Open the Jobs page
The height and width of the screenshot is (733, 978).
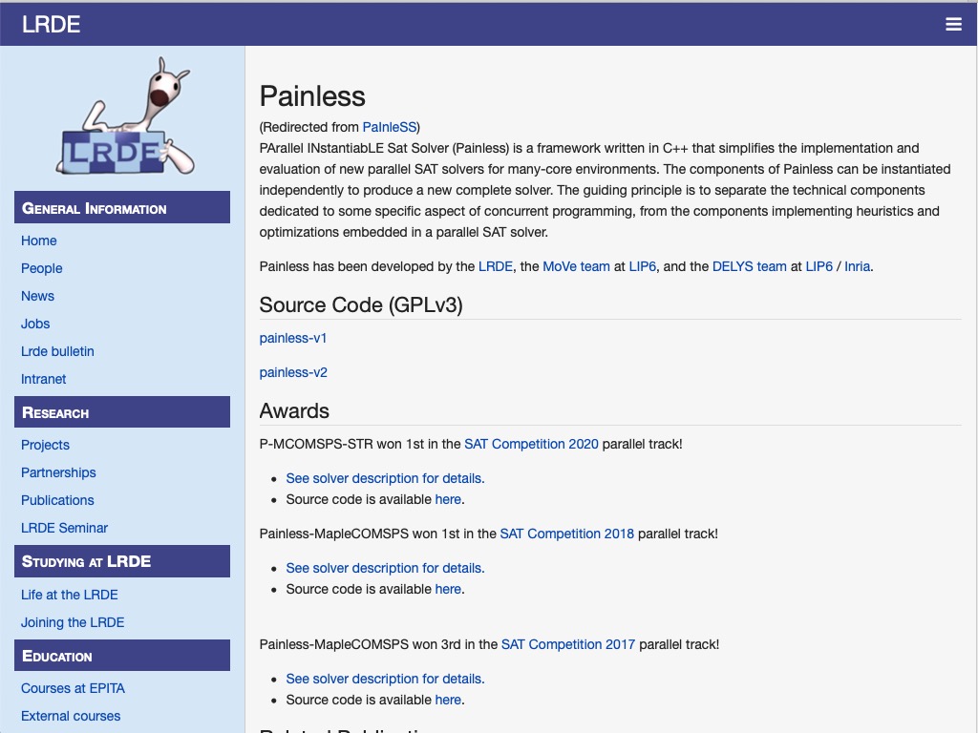[x=35, y=324]
